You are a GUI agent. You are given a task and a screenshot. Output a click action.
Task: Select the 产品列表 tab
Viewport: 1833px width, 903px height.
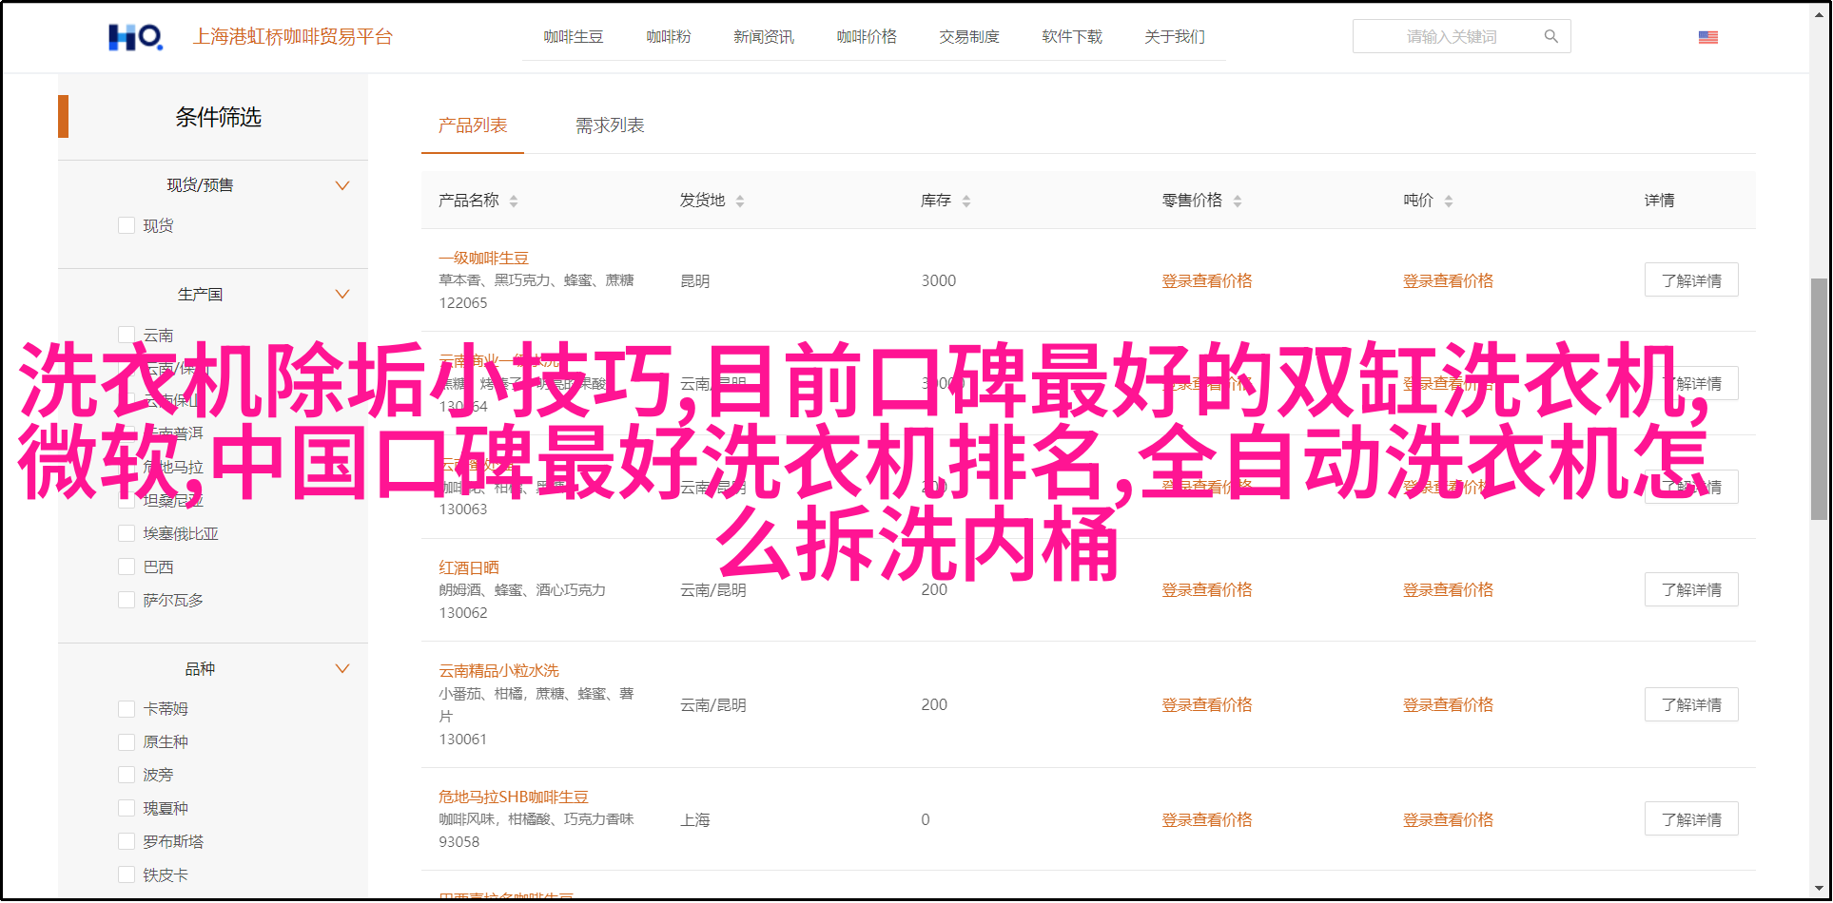[x=473, y=125]
